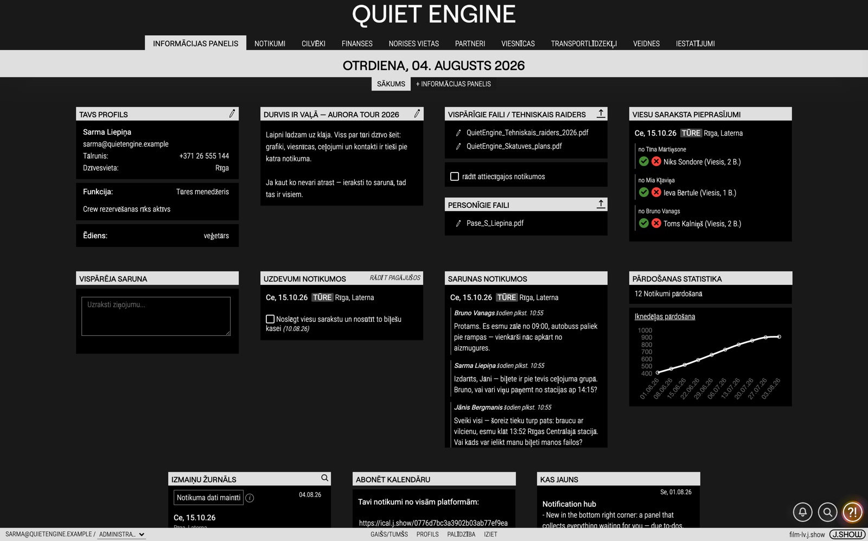This screenshot has height=541, width=868.
Task: Open Iestatījumi menu
Action: click(695, 43)
